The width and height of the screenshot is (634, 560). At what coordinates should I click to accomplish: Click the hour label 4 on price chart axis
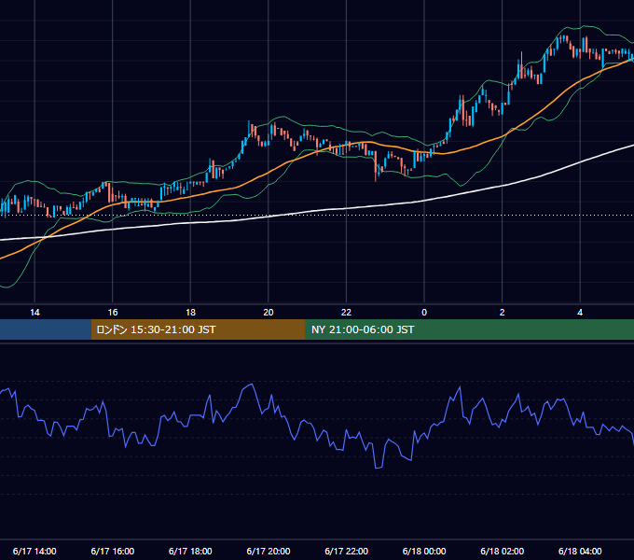point(580,313)
